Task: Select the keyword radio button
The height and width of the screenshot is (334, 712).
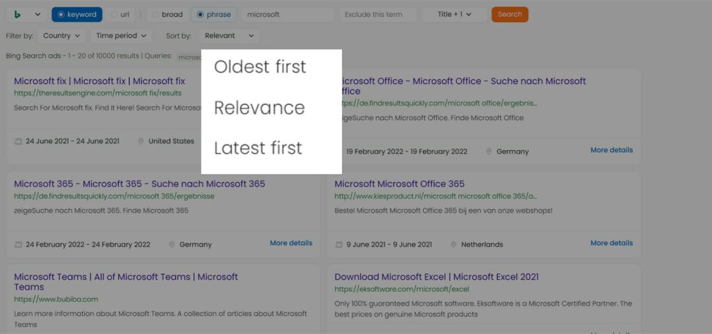Action: [x=76, y=15]
